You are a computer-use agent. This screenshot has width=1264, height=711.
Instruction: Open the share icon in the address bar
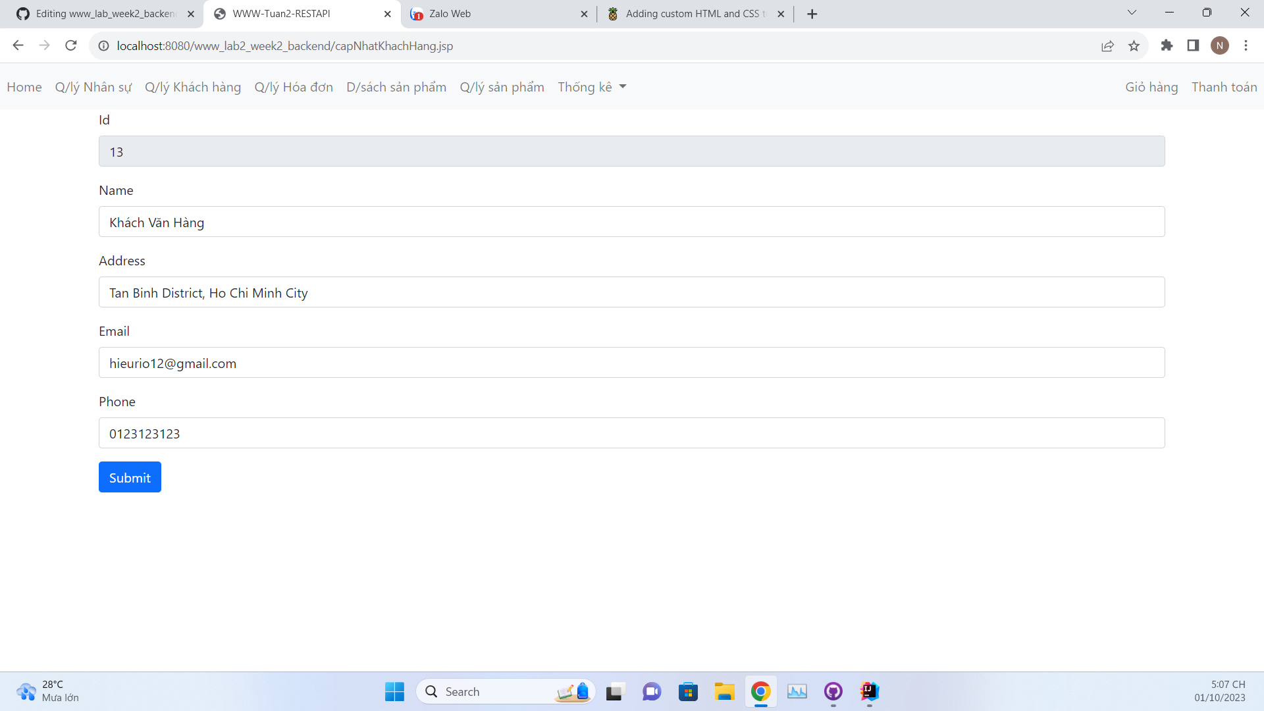pos(1108,46)
